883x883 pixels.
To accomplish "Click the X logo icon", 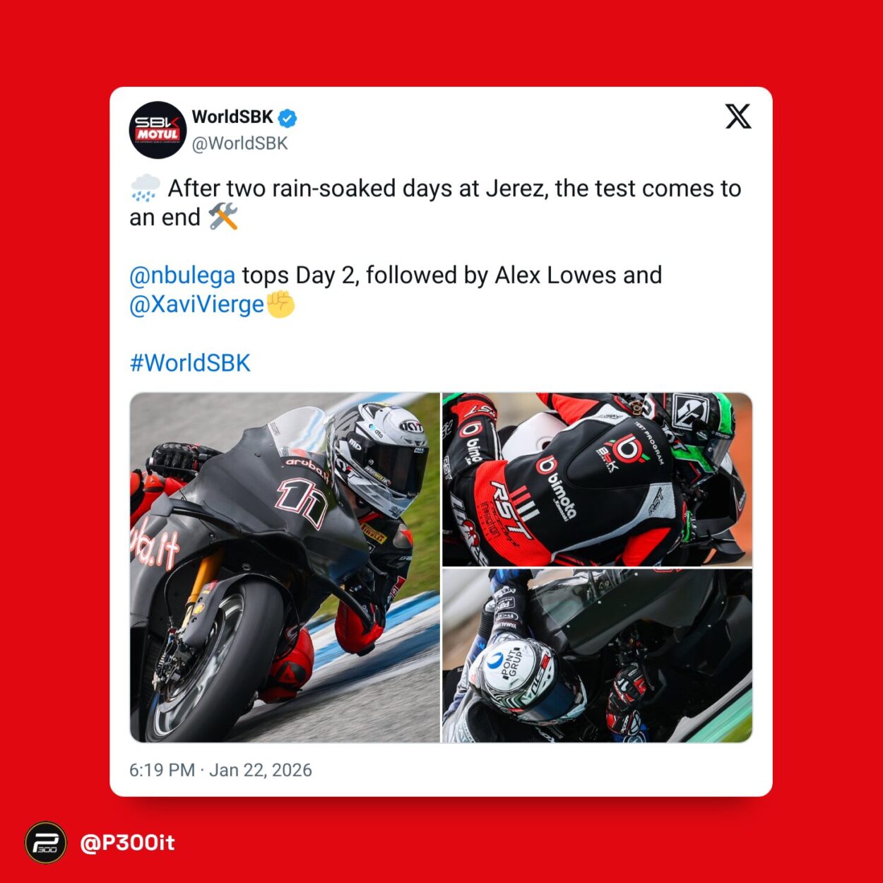I will point(738,117).
